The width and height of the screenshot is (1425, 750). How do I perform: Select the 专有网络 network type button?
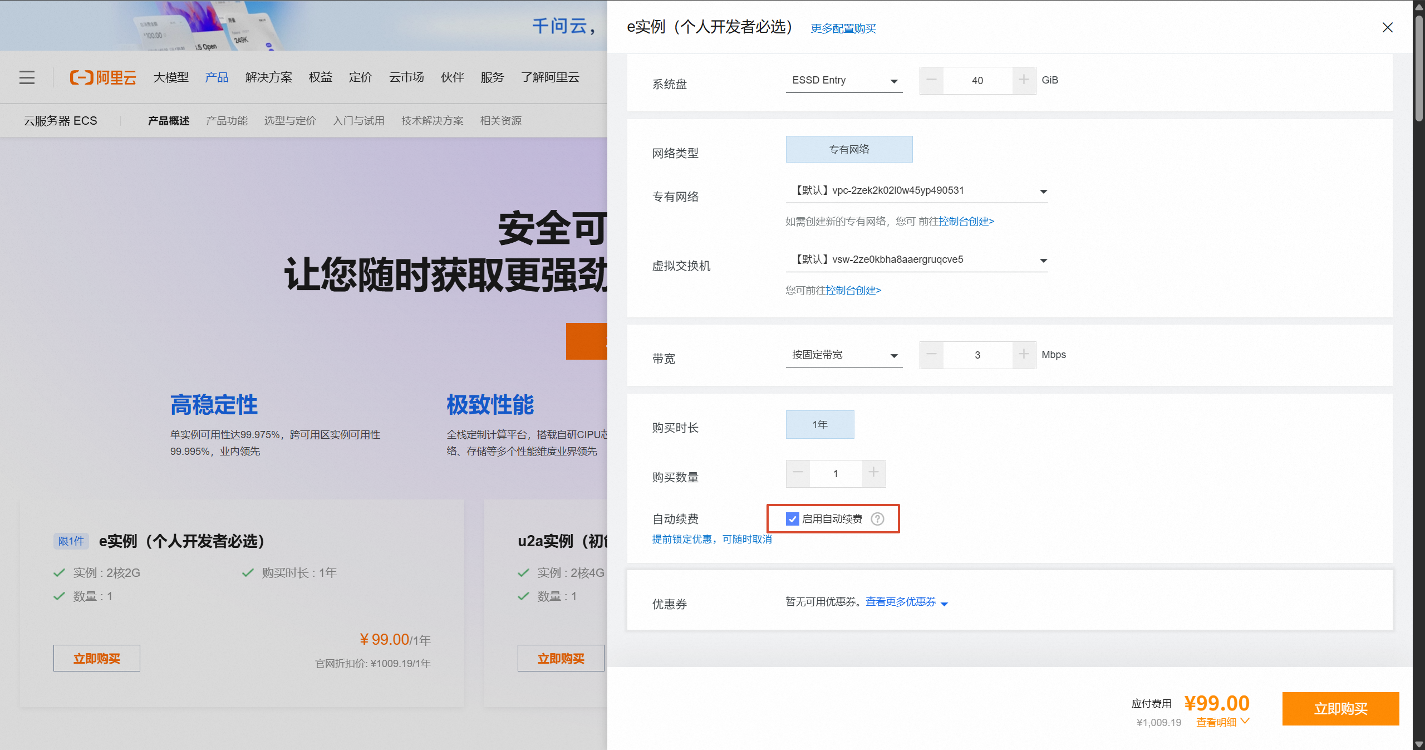(x=849, y=149)
